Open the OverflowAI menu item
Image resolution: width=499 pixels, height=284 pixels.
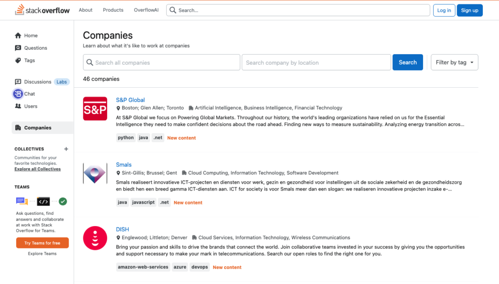click(x=146, y=10)
